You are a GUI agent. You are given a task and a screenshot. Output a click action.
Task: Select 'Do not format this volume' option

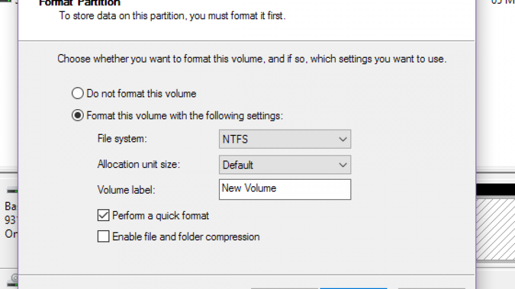coord(77,93)
